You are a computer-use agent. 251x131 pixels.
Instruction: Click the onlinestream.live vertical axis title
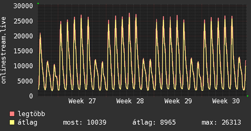[3, 50]
